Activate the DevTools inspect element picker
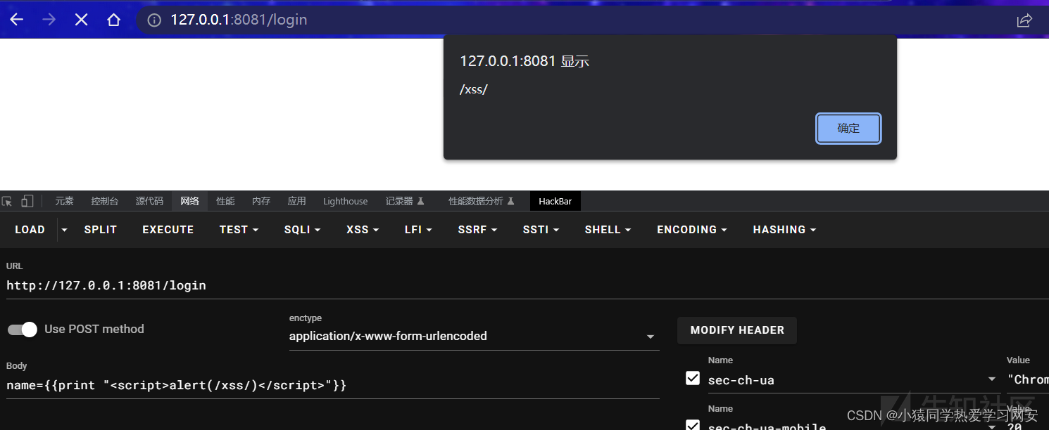This screenshot has width=1049, height=430. pyautogui.click(x=7, y=201)
